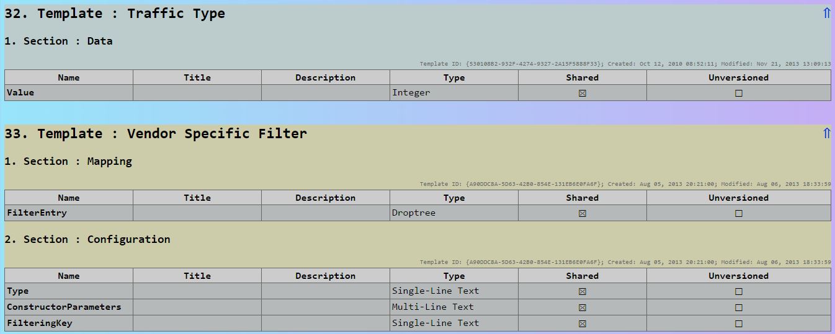Viewport: 835px width, 334px height.
Task: Click the Template ID line above Configuration table
Action: click(x=625, y=262)
